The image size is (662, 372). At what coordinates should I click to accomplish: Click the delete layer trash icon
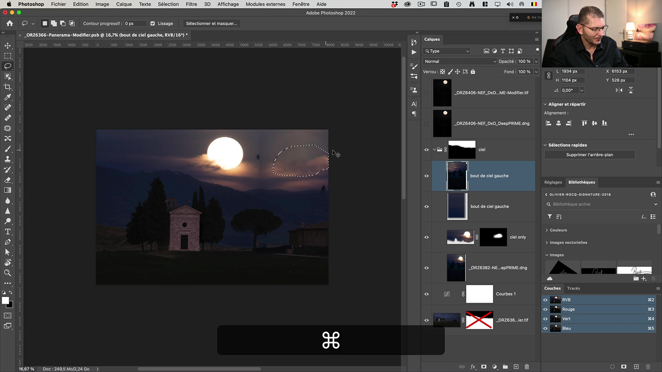527,367
